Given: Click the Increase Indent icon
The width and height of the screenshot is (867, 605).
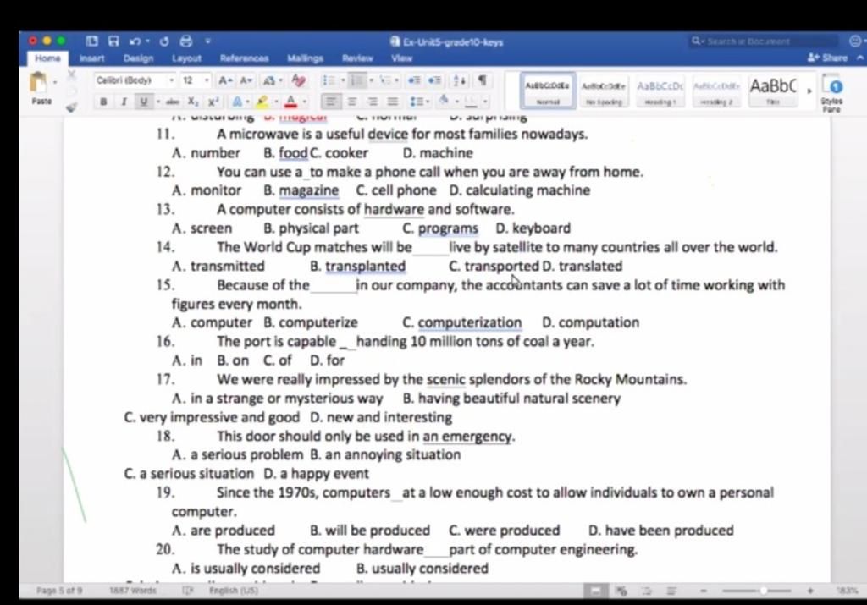Looking at the screenshot, I should point(434,80).
